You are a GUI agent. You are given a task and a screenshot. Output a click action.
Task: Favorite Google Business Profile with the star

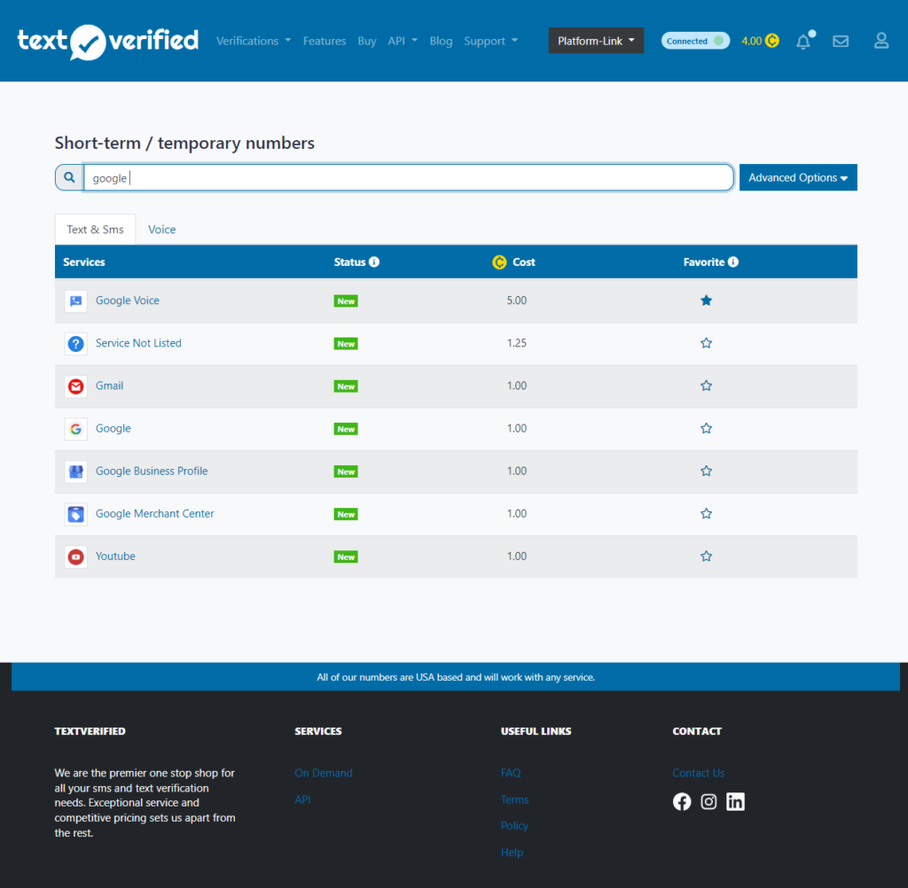pos(706,471)
